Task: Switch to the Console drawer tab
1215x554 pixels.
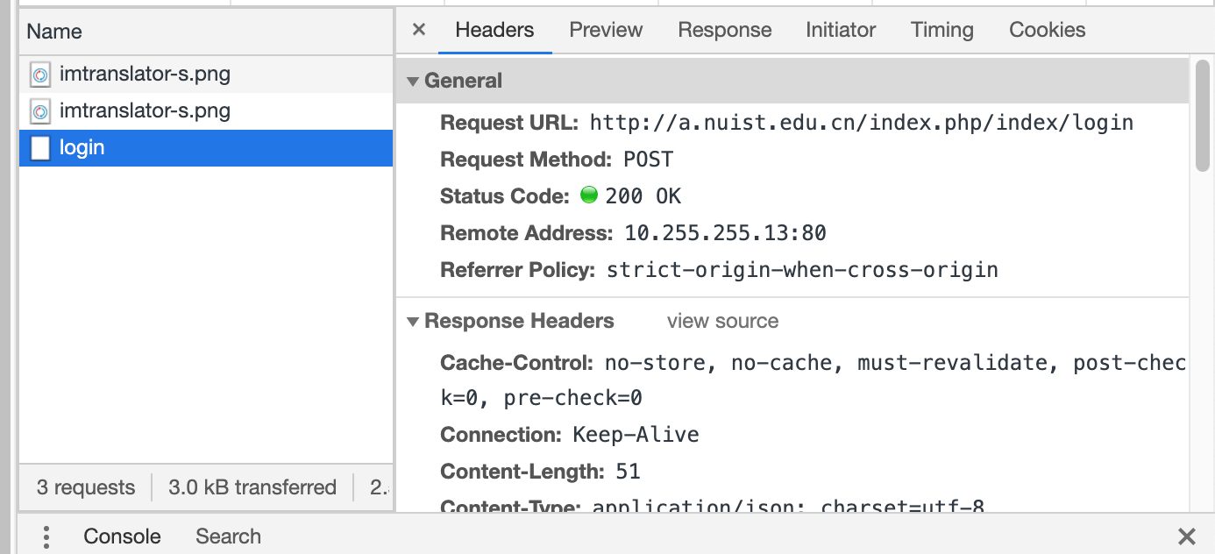Action: (122, 536)
